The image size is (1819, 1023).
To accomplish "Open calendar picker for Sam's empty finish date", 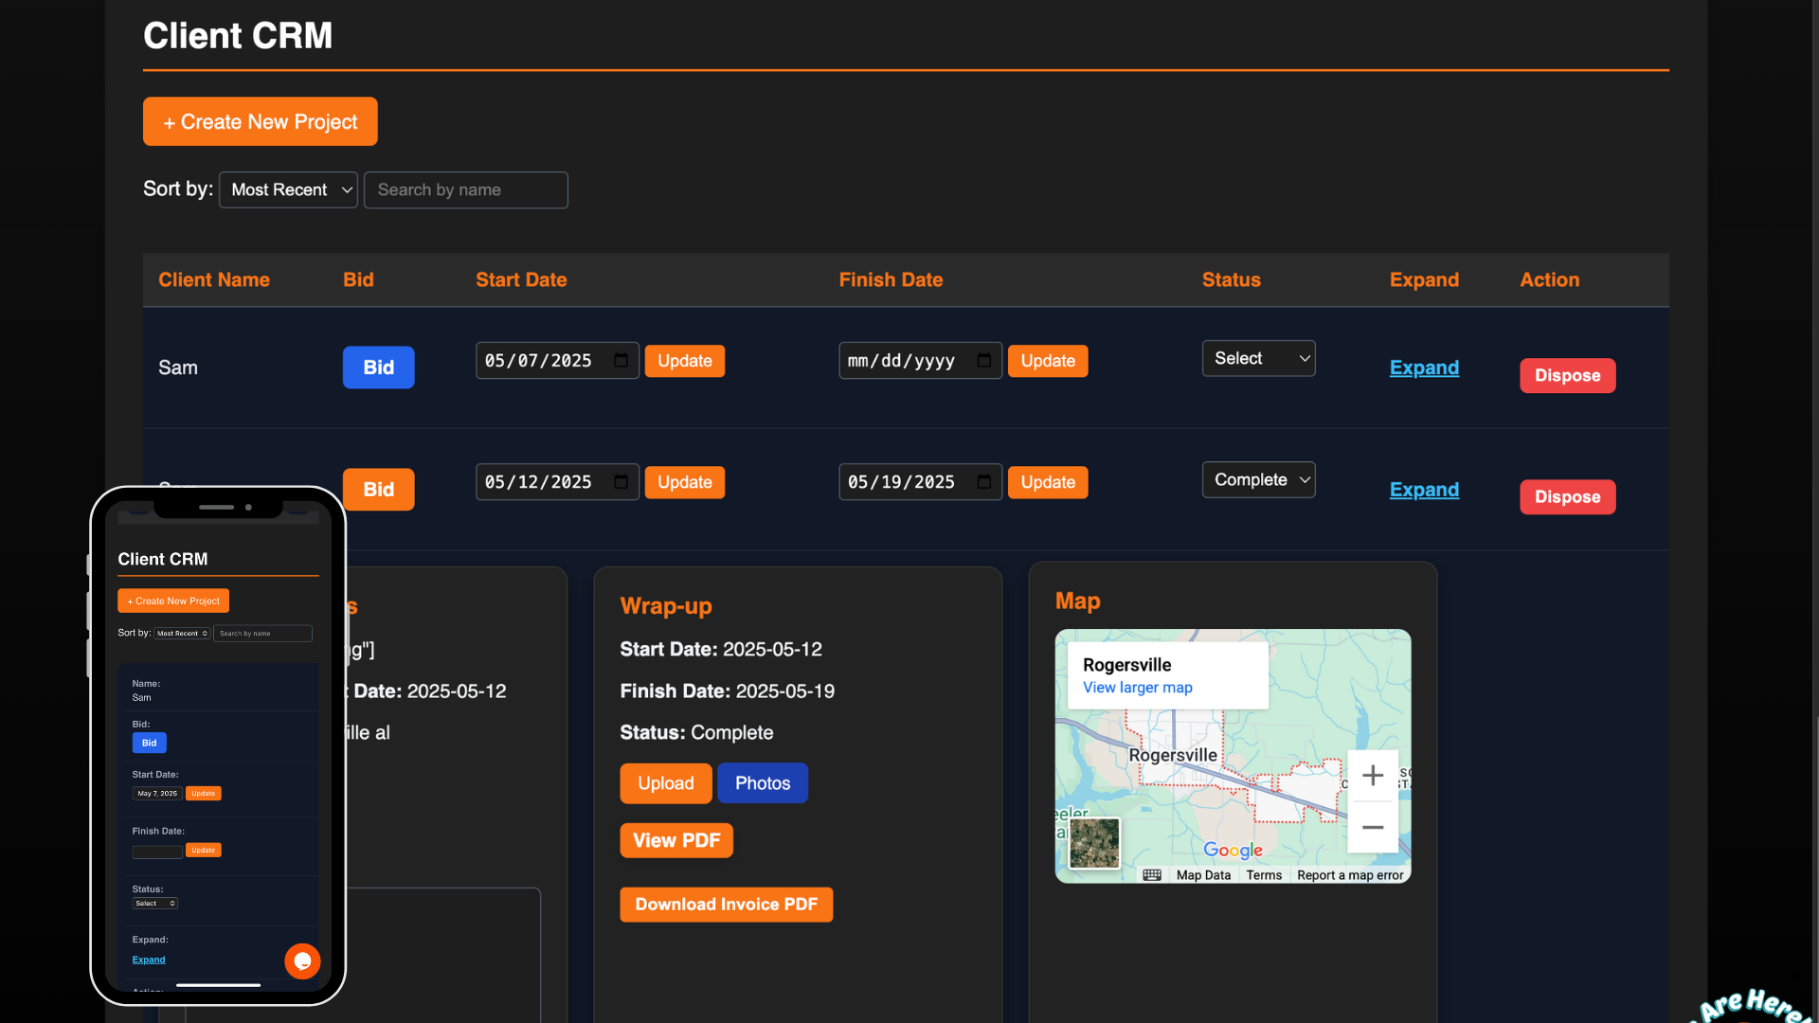I will click(x=983, y=361).
